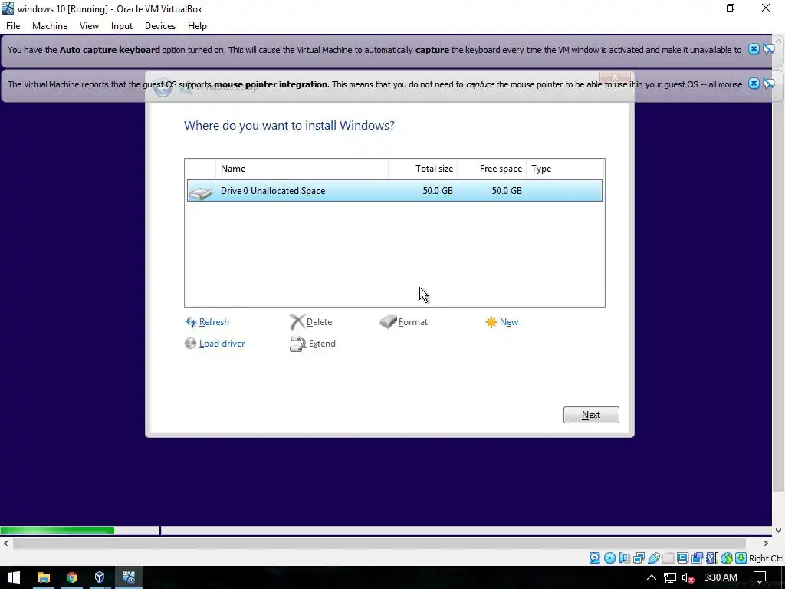Click the Delete X icon

pyautogui.click(x=297, y=322)
